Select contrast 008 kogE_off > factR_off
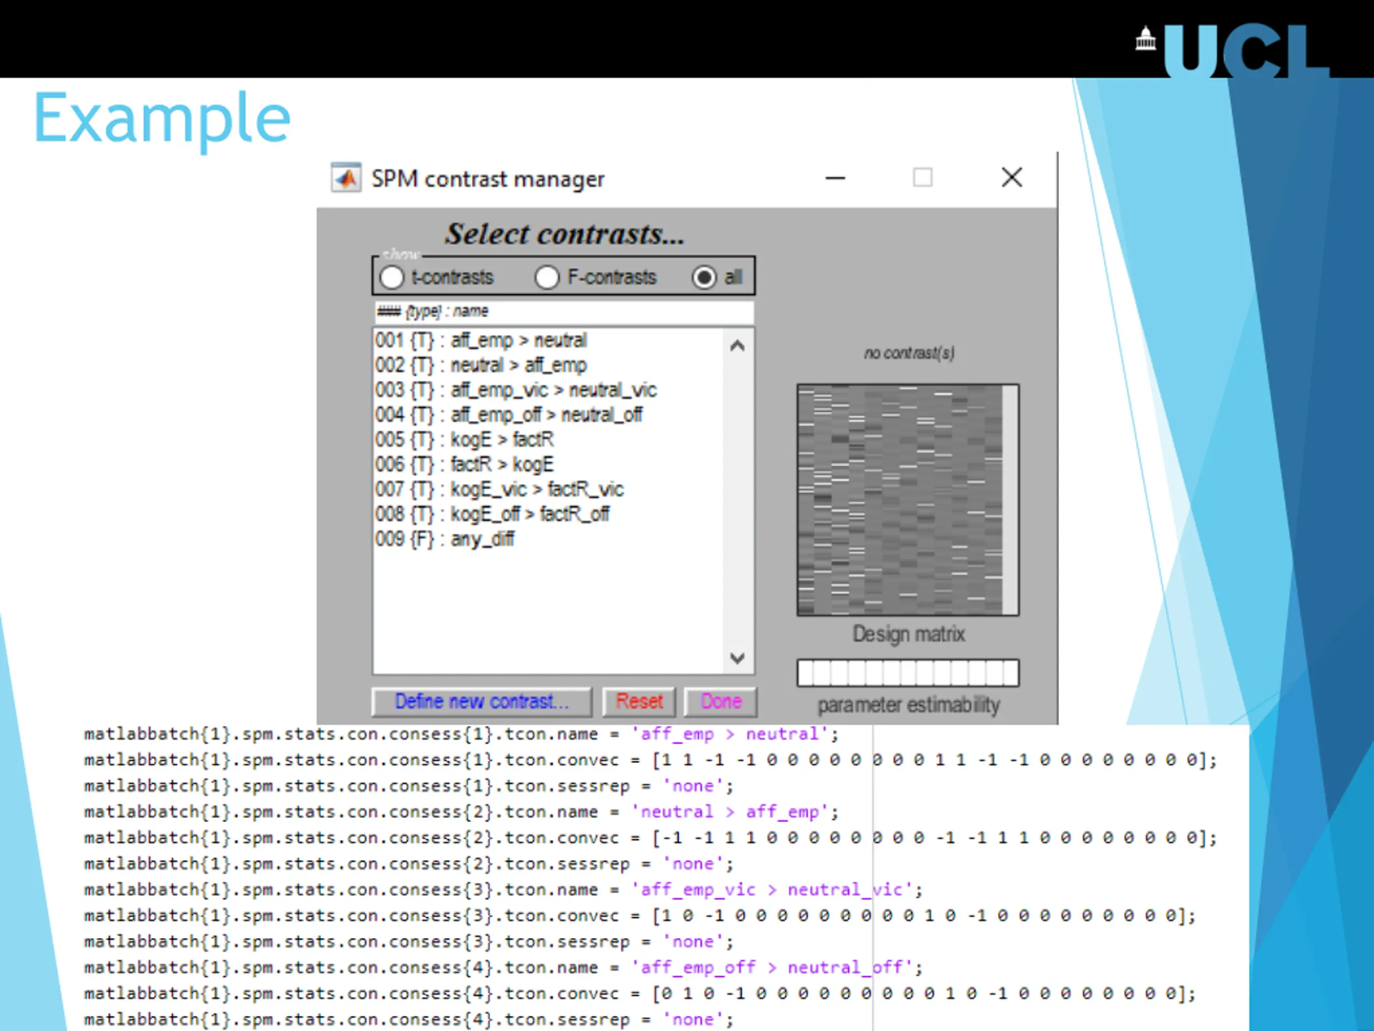Screen dimensions: 1374x1031 492,514
